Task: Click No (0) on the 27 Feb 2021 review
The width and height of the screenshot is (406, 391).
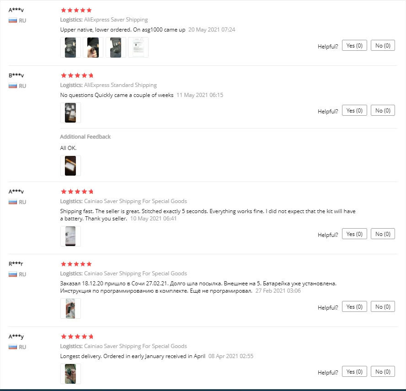Action: [x=383, y=307]
